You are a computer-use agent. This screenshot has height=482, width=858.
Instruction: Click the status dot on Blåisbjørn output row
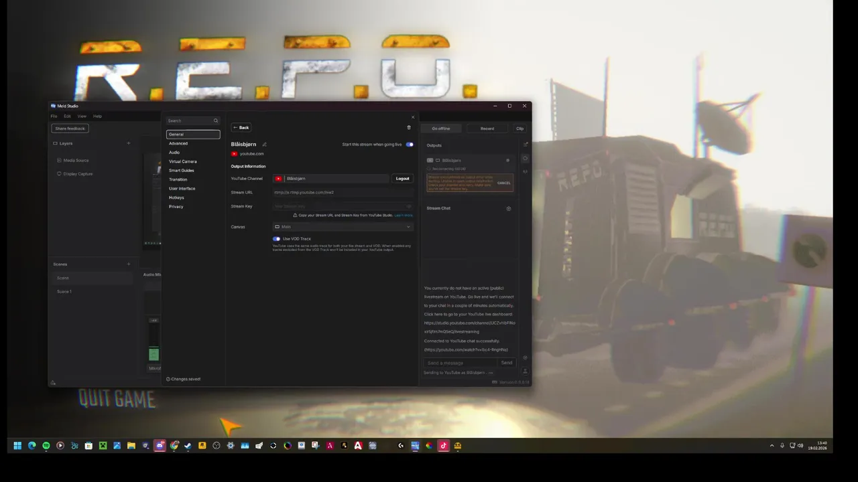[507, 161]
